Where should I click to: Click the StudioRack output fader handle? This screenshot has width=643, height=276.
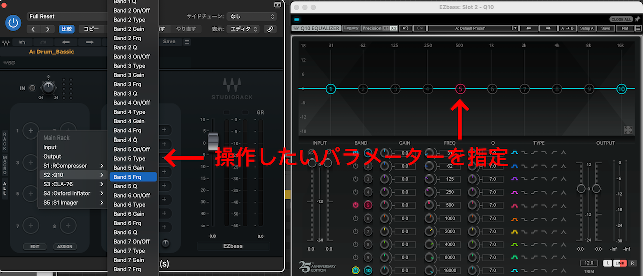[x=213, y=141]
